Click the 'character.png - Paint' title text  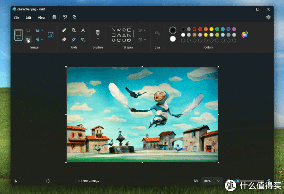click(x=31, y=9)
